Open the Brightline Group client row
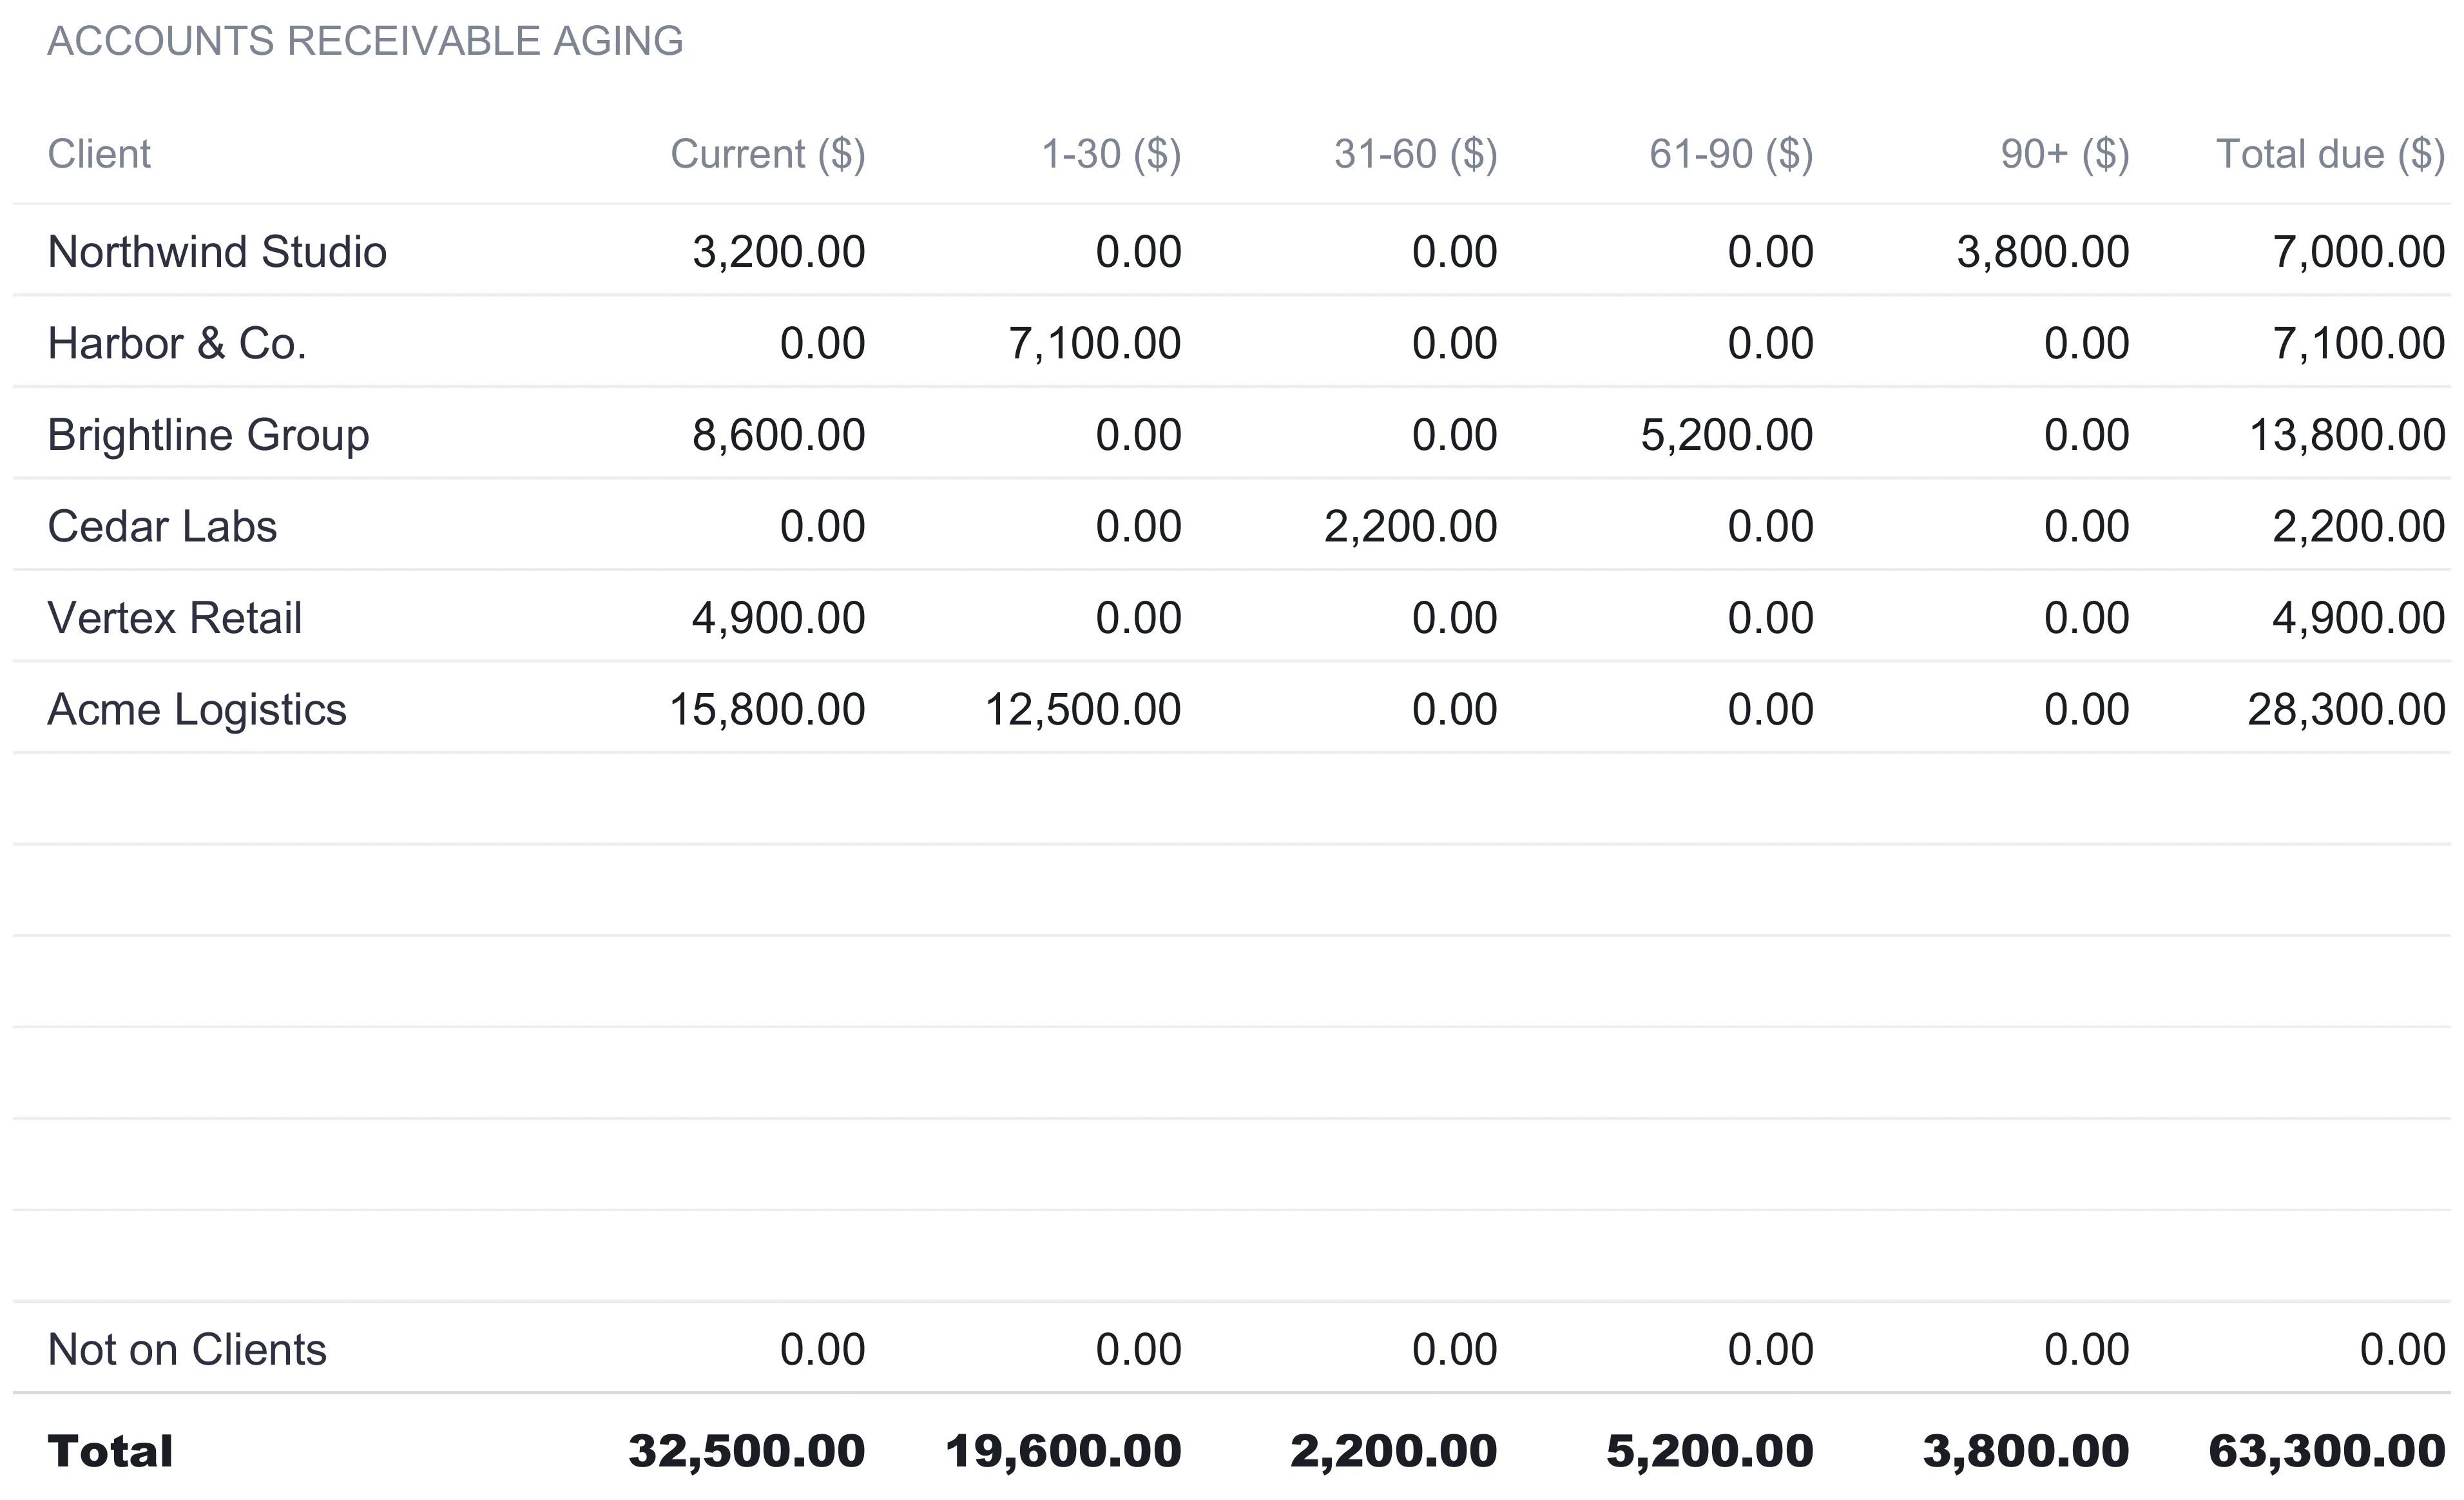This screenshot has width=2464, height=1500. (1232, 433)
